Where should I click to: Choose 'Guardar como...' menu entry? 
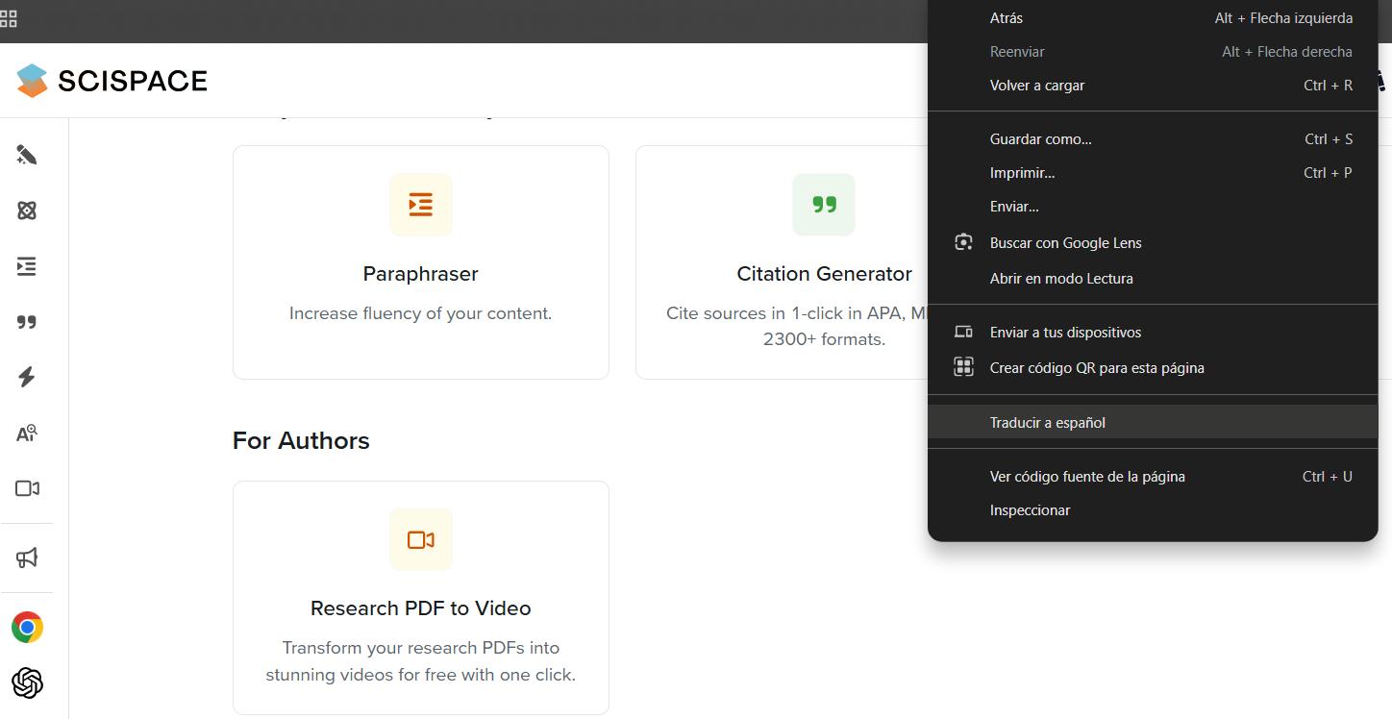[x=1041, y=139]
